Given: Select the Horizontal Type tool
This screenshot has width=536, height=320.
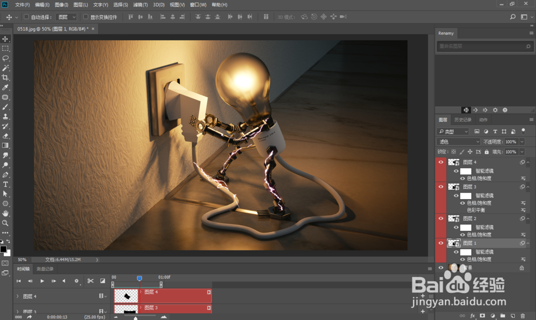Looking at the screenshot, I should tap(5, 184).
